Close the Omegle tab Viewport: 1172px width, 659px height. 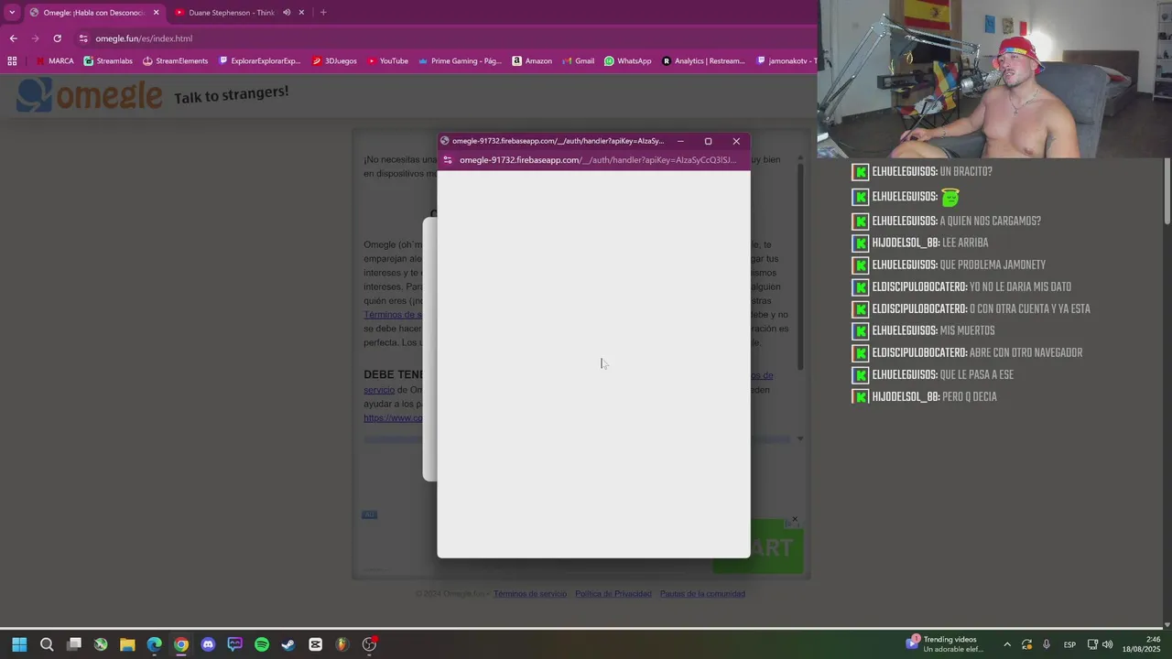pyautogui.click(x=157, y=12)
